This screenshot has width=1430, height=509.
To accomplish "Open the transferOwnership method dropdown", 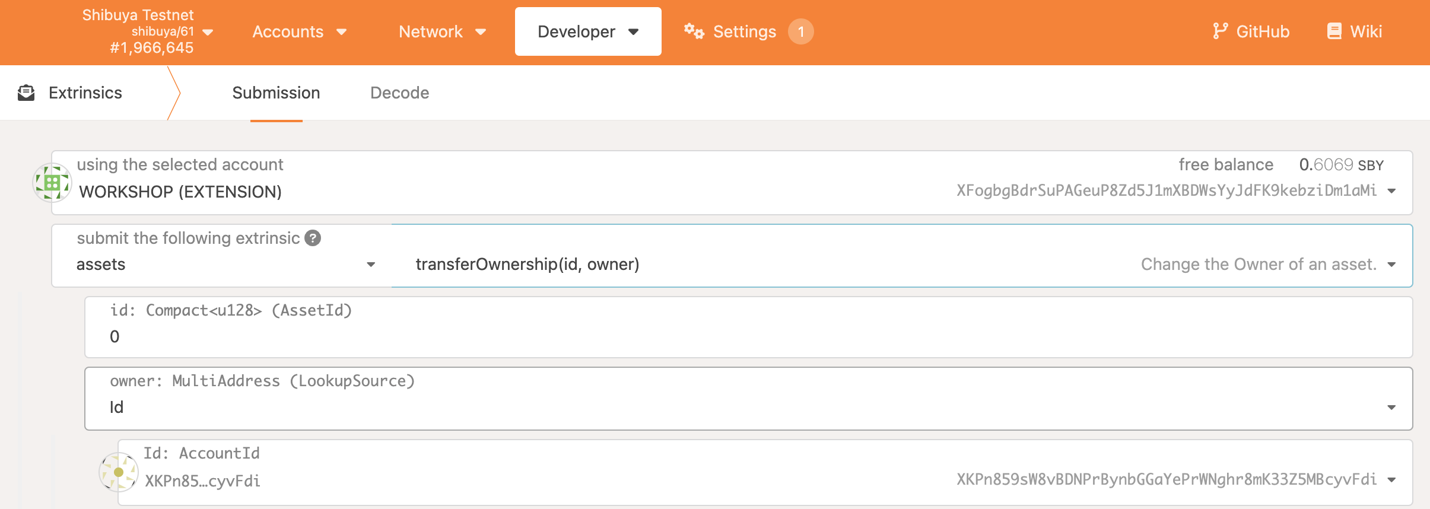I will click(x=1391, y=265).
